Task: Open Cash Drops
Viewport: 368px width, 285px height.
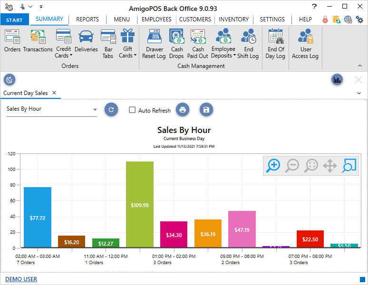Action: 176,43
